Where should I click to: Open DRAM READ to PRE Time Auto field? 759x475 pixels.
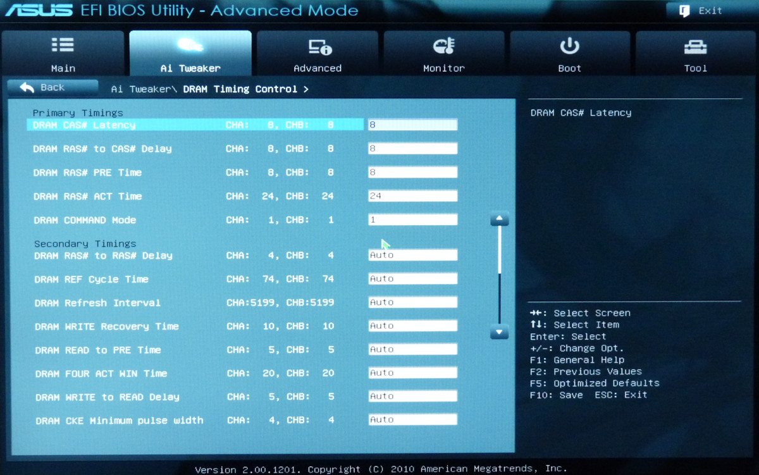pos(412,349)
